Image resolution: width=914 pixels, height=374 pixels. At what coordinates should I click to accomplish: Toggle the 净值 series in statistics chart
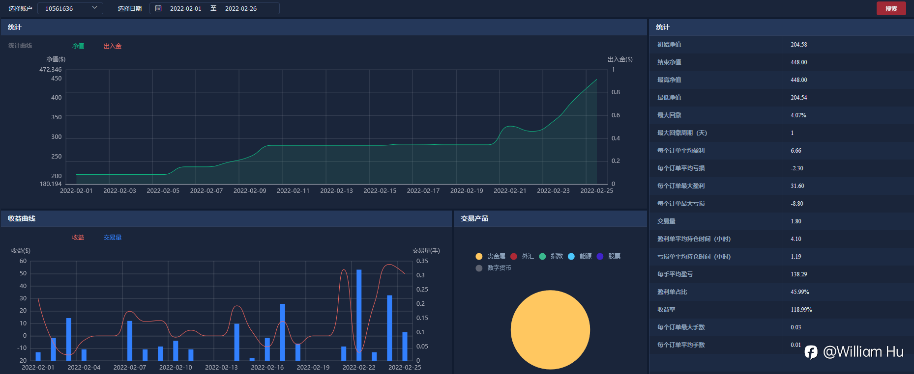pos(78,46)
